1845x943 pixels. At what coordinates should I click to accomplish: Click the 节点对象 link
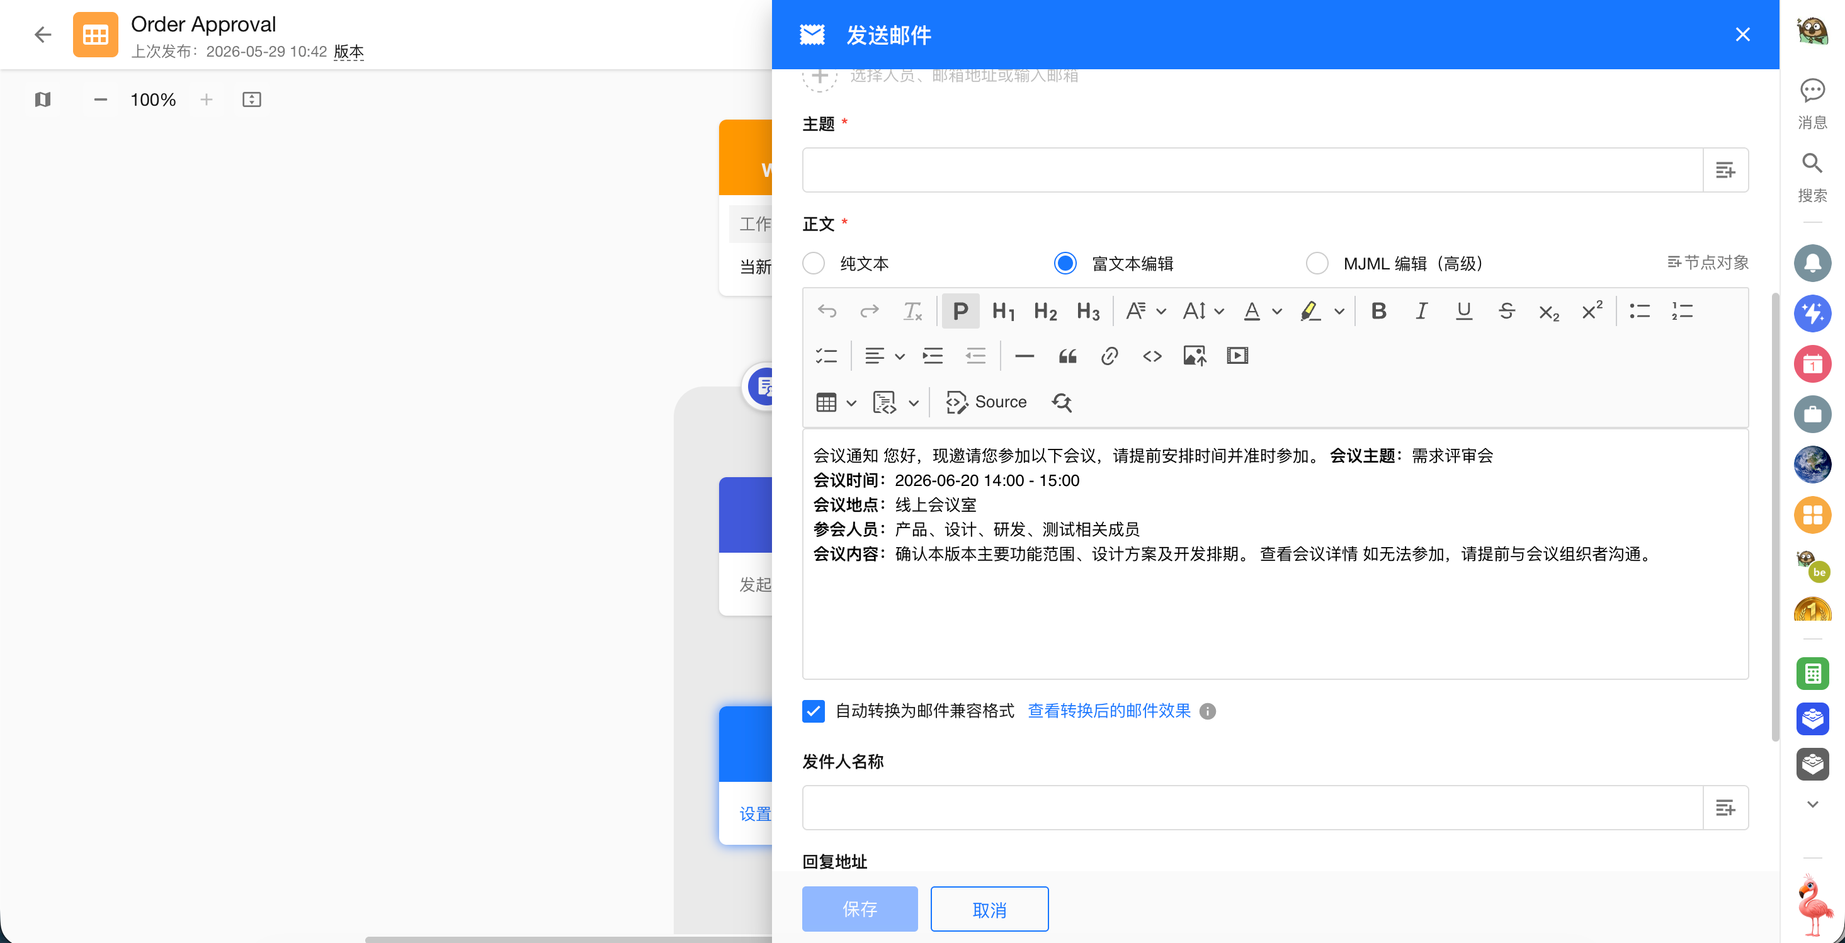coord(1708,263)
